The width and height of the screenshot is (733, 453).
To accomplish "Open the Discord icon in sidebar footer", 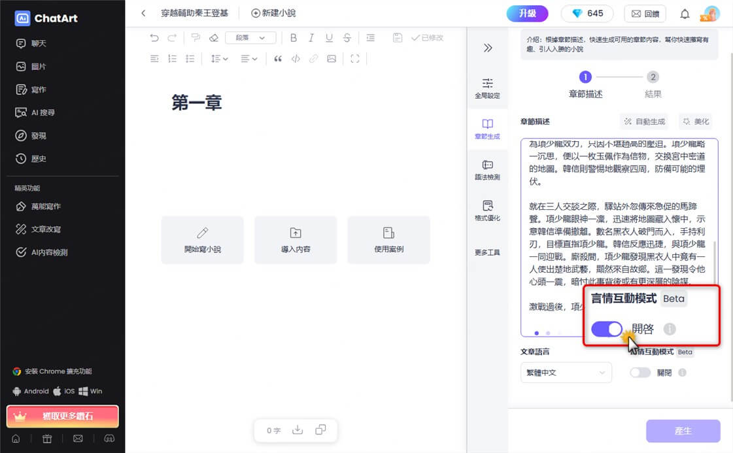I will pos(109,439).
